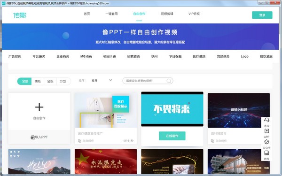The image size is (282, 176).
Task: Switch to the 一键套用 tab
Action: (x=111, y=14)
